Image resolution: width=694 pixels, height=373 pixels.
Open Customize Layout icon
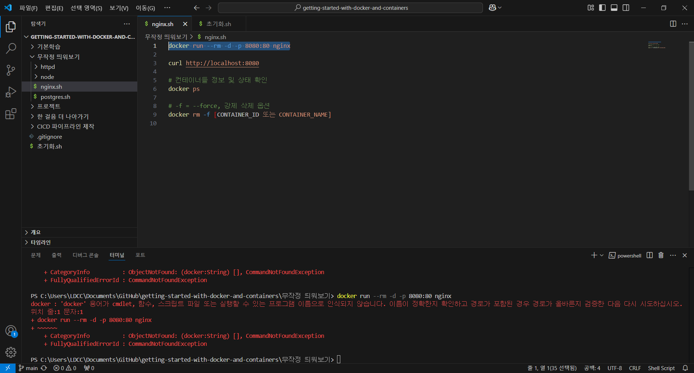coord(591,8)
